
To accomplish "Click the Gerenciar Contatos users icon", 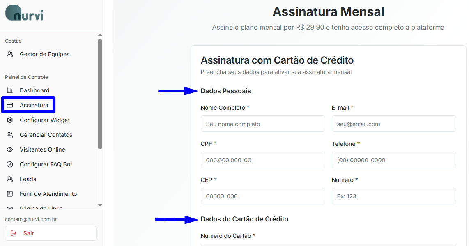I will (10, 135).
